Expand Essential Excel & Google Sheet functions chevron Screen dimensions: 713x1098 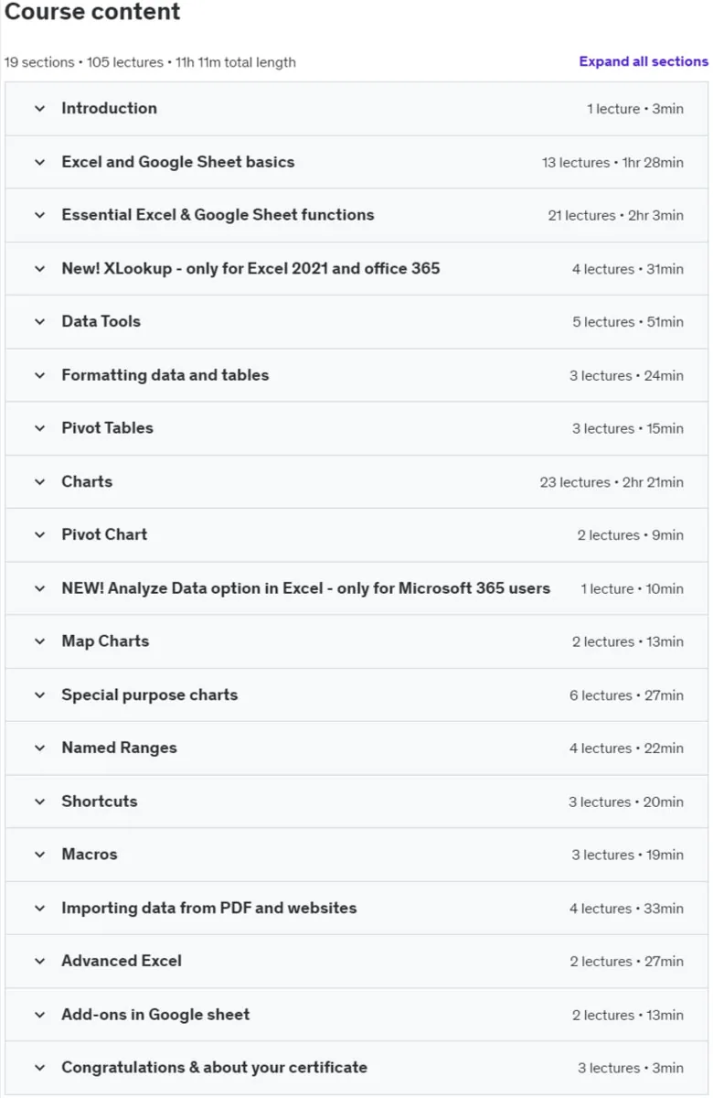coord(39,215)
